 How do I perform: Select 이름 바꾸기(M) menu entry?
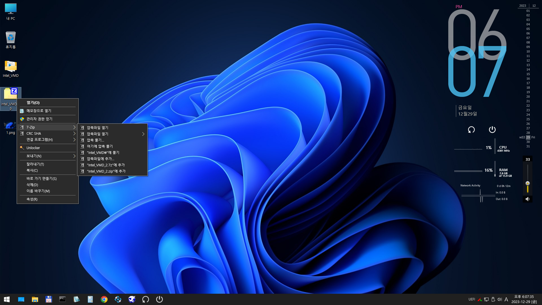[x=48, y=191]
